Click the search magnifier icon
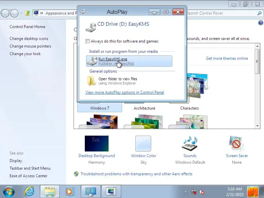Viewport: 264px width, 198px height. click(259, 13)
